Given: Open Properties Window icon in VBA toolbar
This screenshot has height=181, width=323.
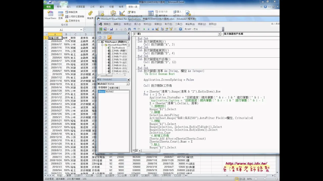Looking at the screenshot, I should click(x=167, y=29).
